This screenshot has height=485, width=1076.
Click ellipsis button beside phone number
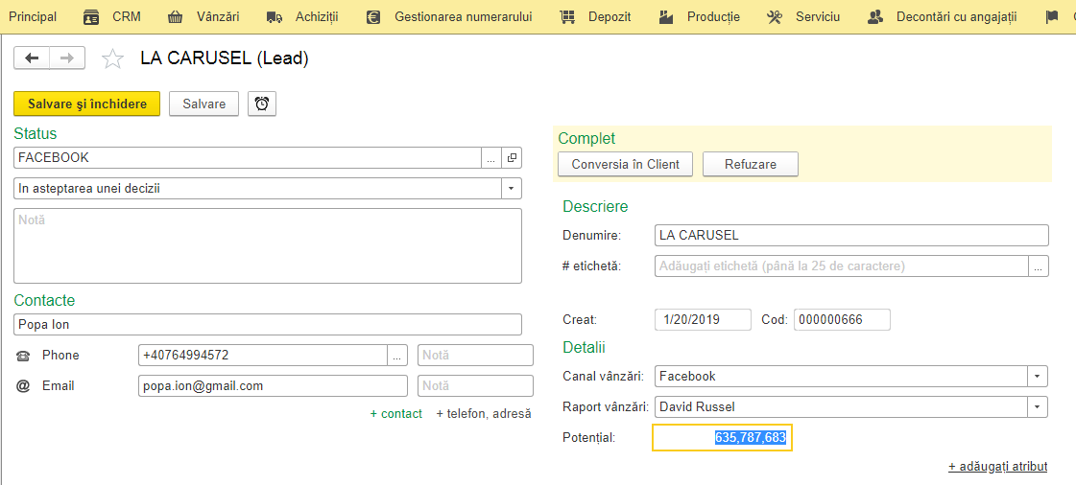tap(397, 356)
